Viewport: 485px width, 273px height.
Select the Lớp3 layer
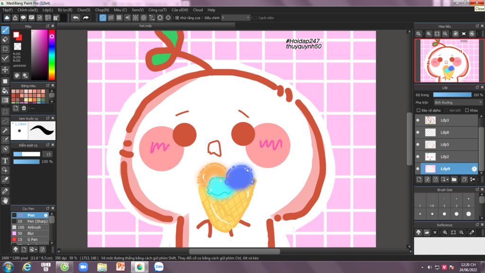pyautogui.click(x=446, y=120)
